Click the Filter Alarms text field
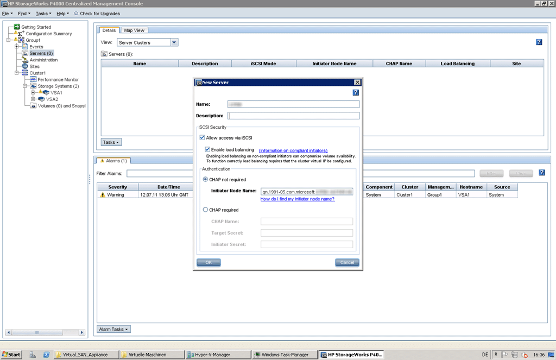Viewport: 556px width, 360px height. [x=301, y=173]
